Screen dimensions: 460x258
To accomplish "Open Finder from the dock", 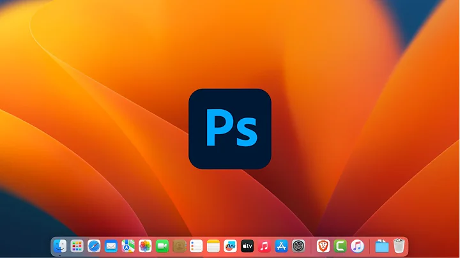I will pos(60,246).
